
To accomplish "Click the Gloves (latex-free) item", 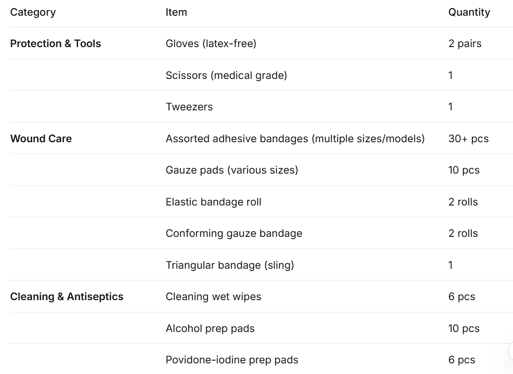I will click(x=211, y=43).
